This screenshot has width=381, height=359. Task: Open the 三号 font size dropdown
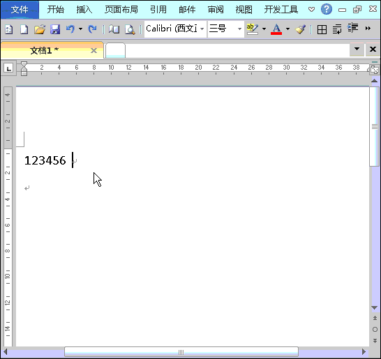[x=239, y=29]
